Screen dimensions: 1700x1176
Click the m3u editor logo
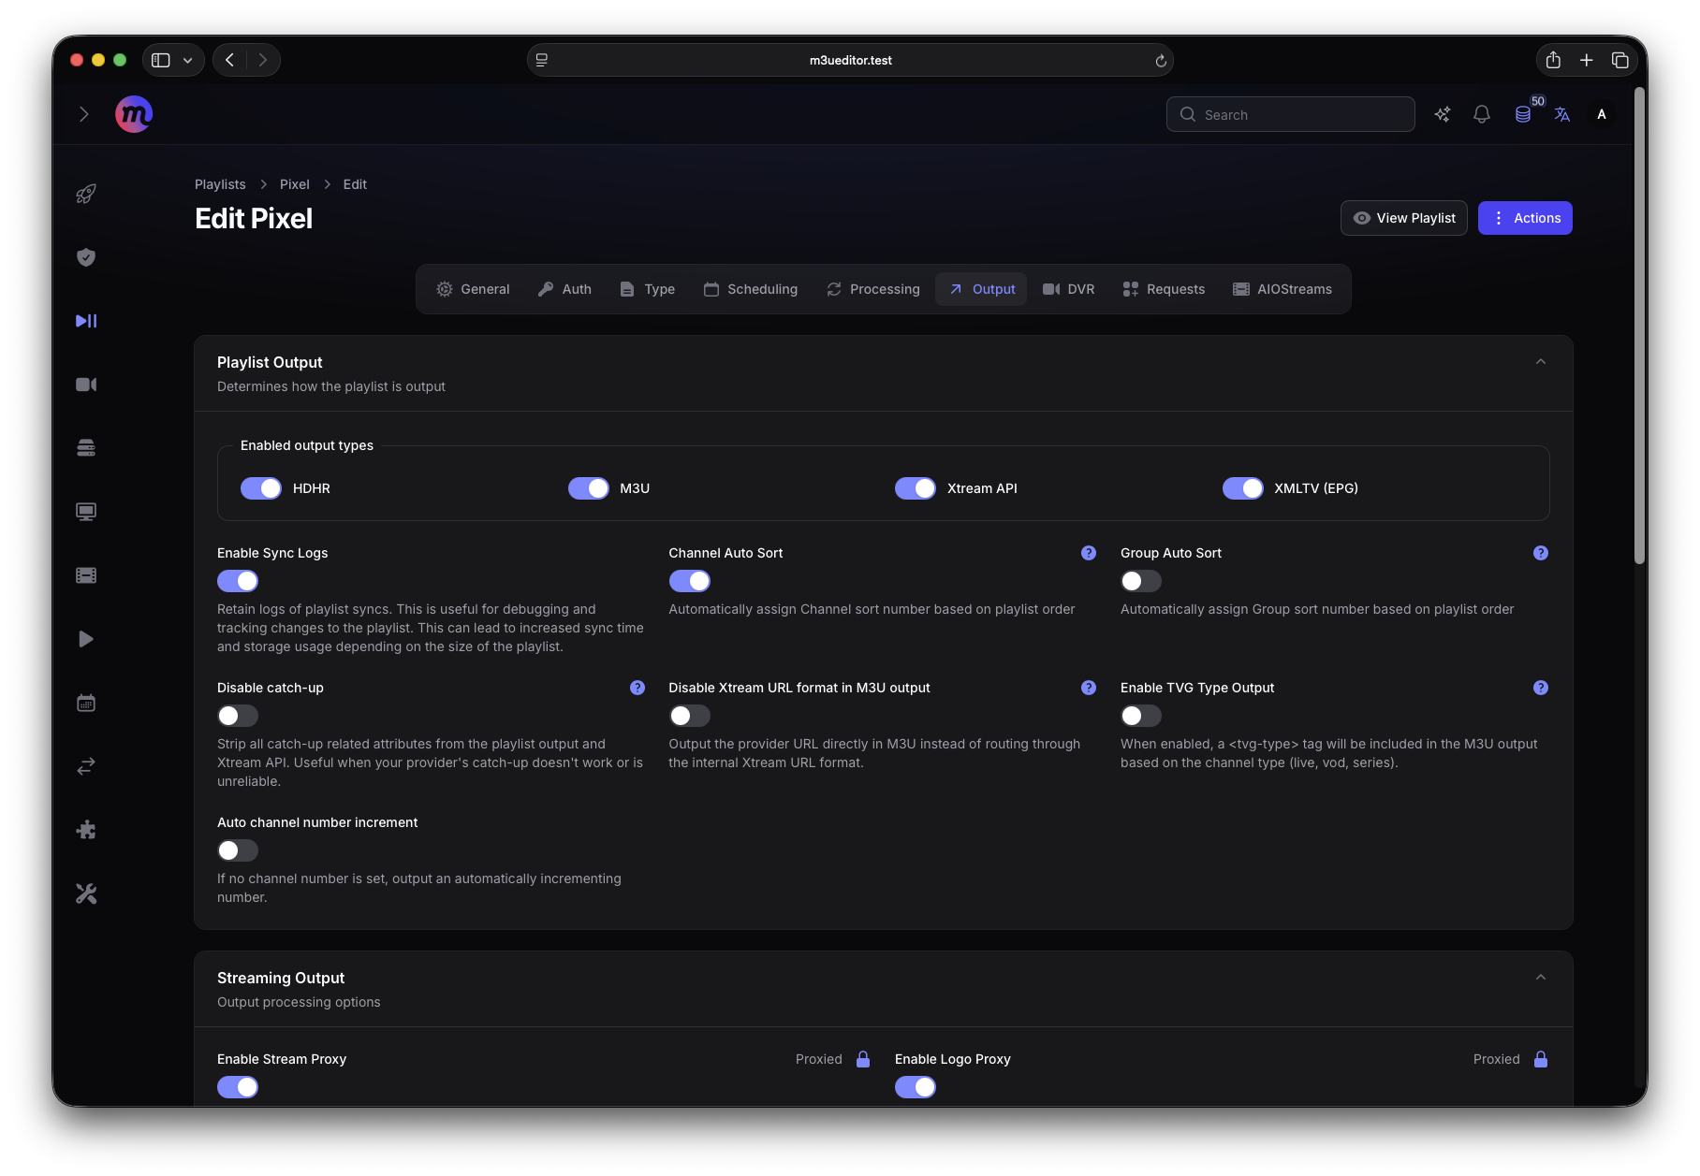coord(134,114)
